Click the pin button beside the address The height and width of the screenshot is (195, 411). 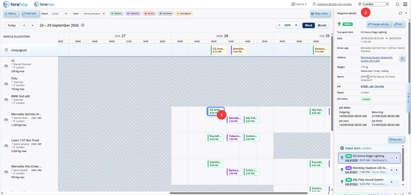(x=402, y=58)
